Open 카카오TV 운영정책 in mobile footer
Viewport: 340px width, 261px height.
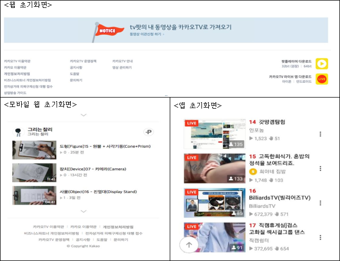54,239
